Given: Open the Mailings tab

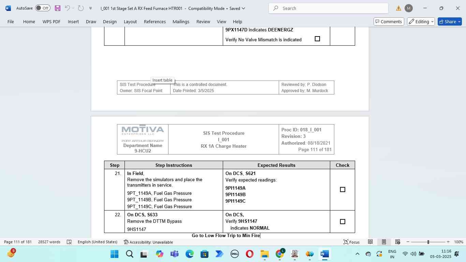Looking at the screenshot, I should (181, 21).
